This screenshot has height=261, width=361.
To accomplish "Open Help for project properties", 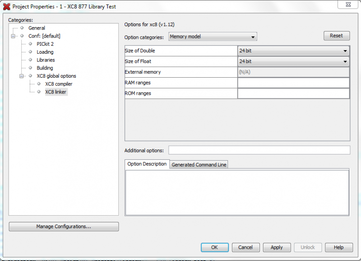I will 339,247.
